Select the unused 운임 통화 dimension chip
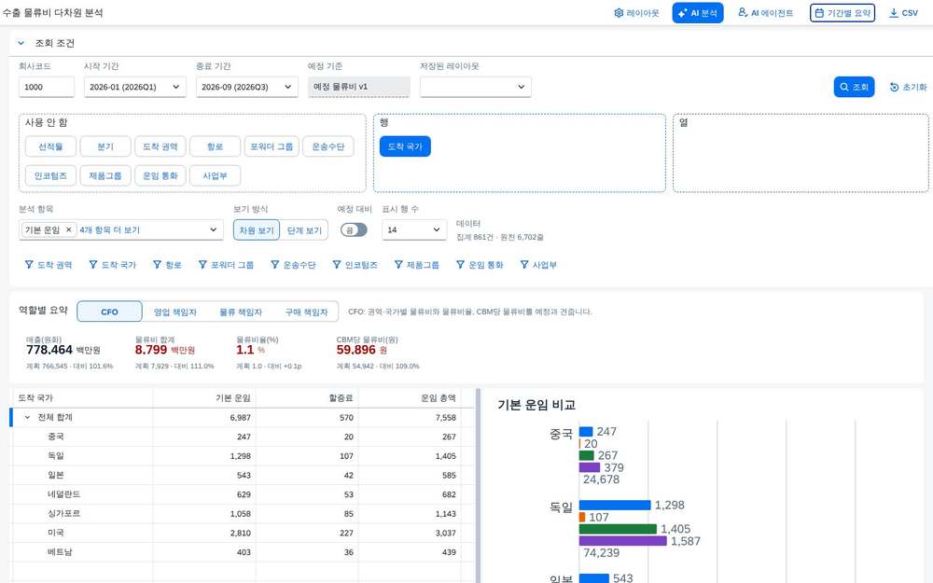The height and width of the screenshot is (583, 933). (160, 175)
